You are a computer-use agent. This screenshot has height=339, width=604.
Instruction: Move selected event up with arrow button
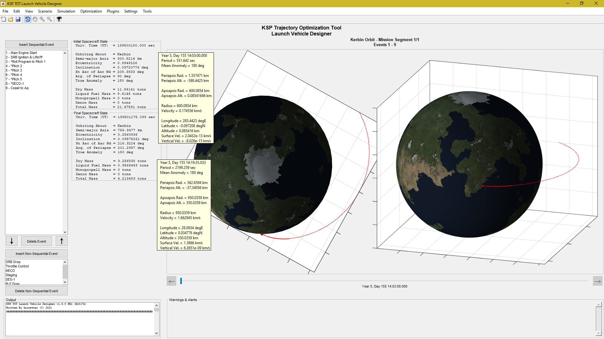tap(62, 241)
